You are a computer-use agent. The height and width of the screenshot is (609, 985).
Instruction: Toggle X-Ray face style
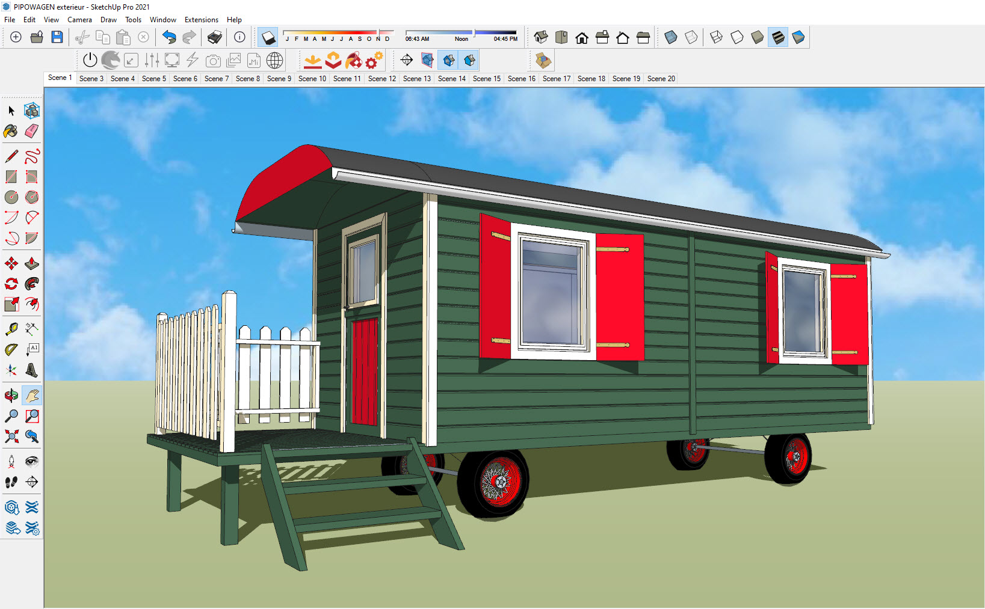tap(671, 38)
